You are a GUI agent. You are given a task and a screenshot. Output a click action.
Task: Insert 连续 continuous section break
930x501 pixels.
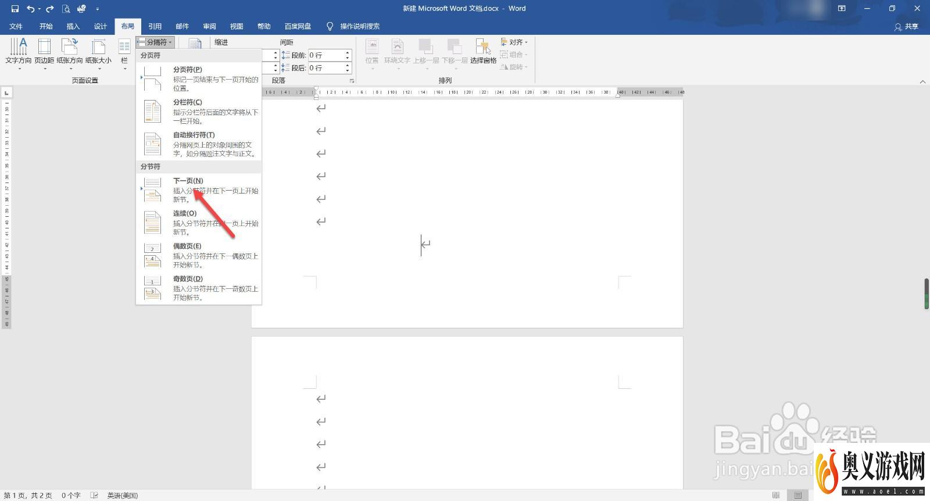pyautogui.click(x=199, y=222)
